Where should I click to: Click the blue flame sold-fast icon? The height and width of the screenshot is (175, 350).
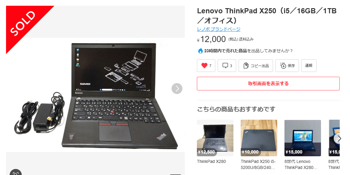click(200, 51)
